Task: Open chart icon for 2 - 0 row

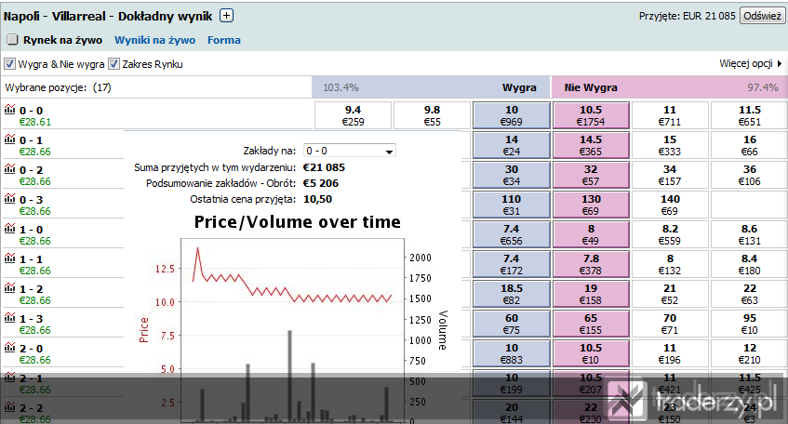Action: [x=9, y=347]
